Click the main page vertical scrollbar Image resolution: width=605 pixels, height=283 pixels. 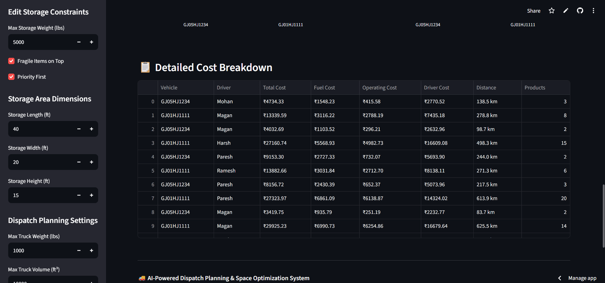coord(603,216)
